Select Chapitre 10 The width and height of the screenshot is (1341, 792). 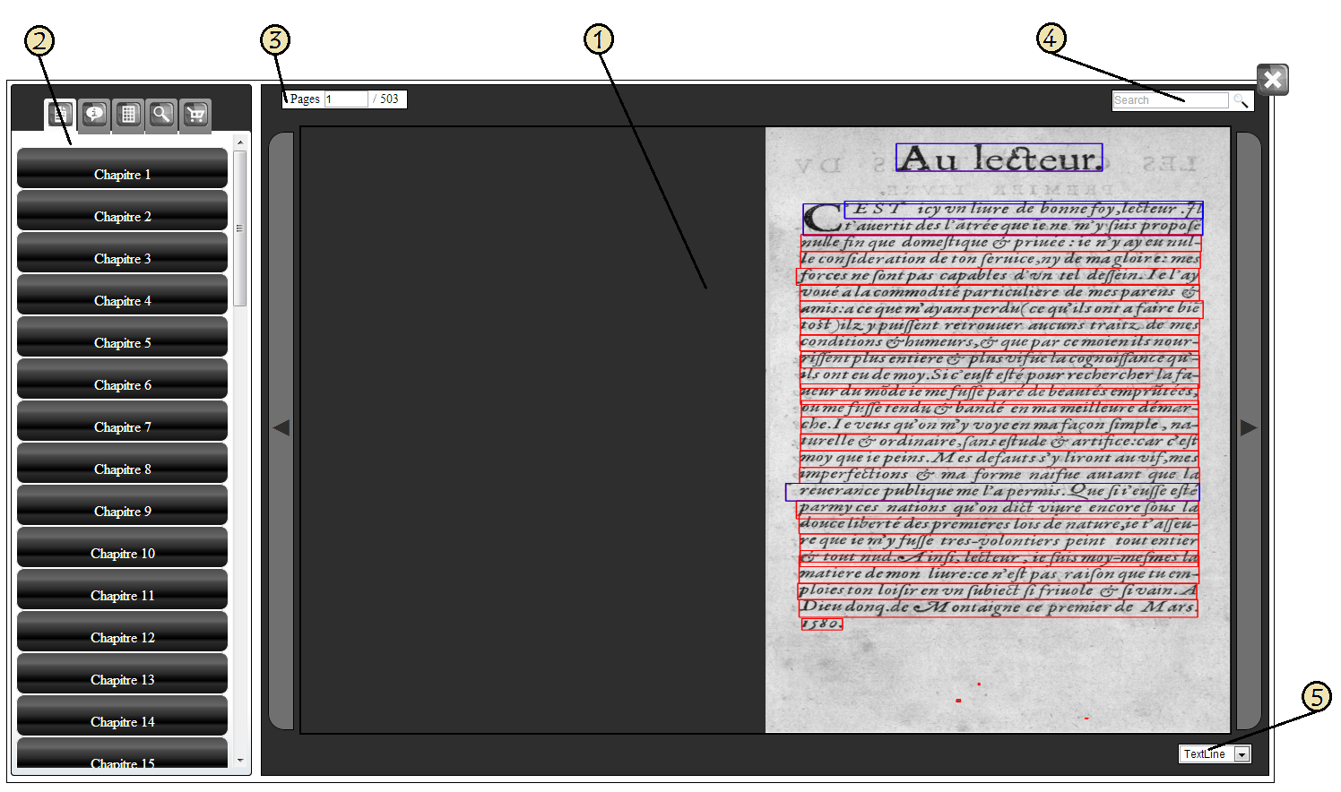click(122, 547)
